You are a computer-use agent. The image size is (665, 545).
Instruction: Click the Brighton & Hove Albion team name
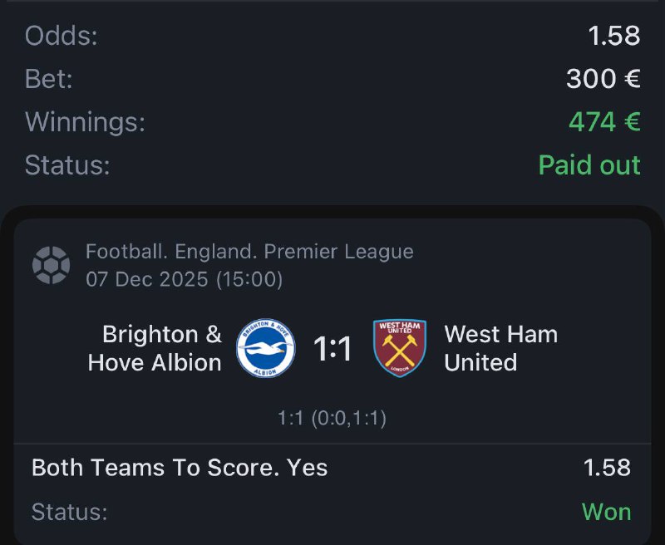pyautogui.click(x=155, y=348)
